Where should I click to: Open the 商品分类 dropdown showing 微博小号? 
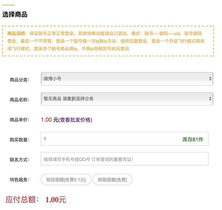[127, 79]
